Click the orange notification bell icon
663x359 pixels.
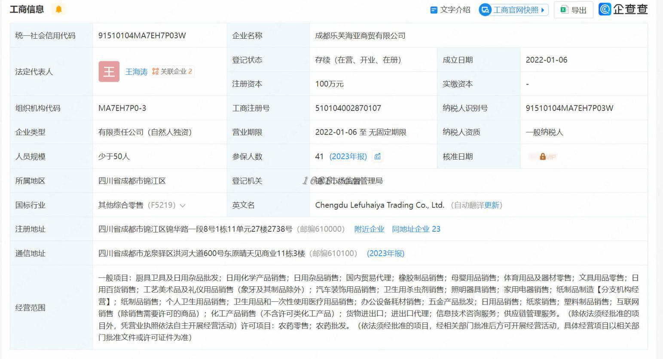coord(58,9)
